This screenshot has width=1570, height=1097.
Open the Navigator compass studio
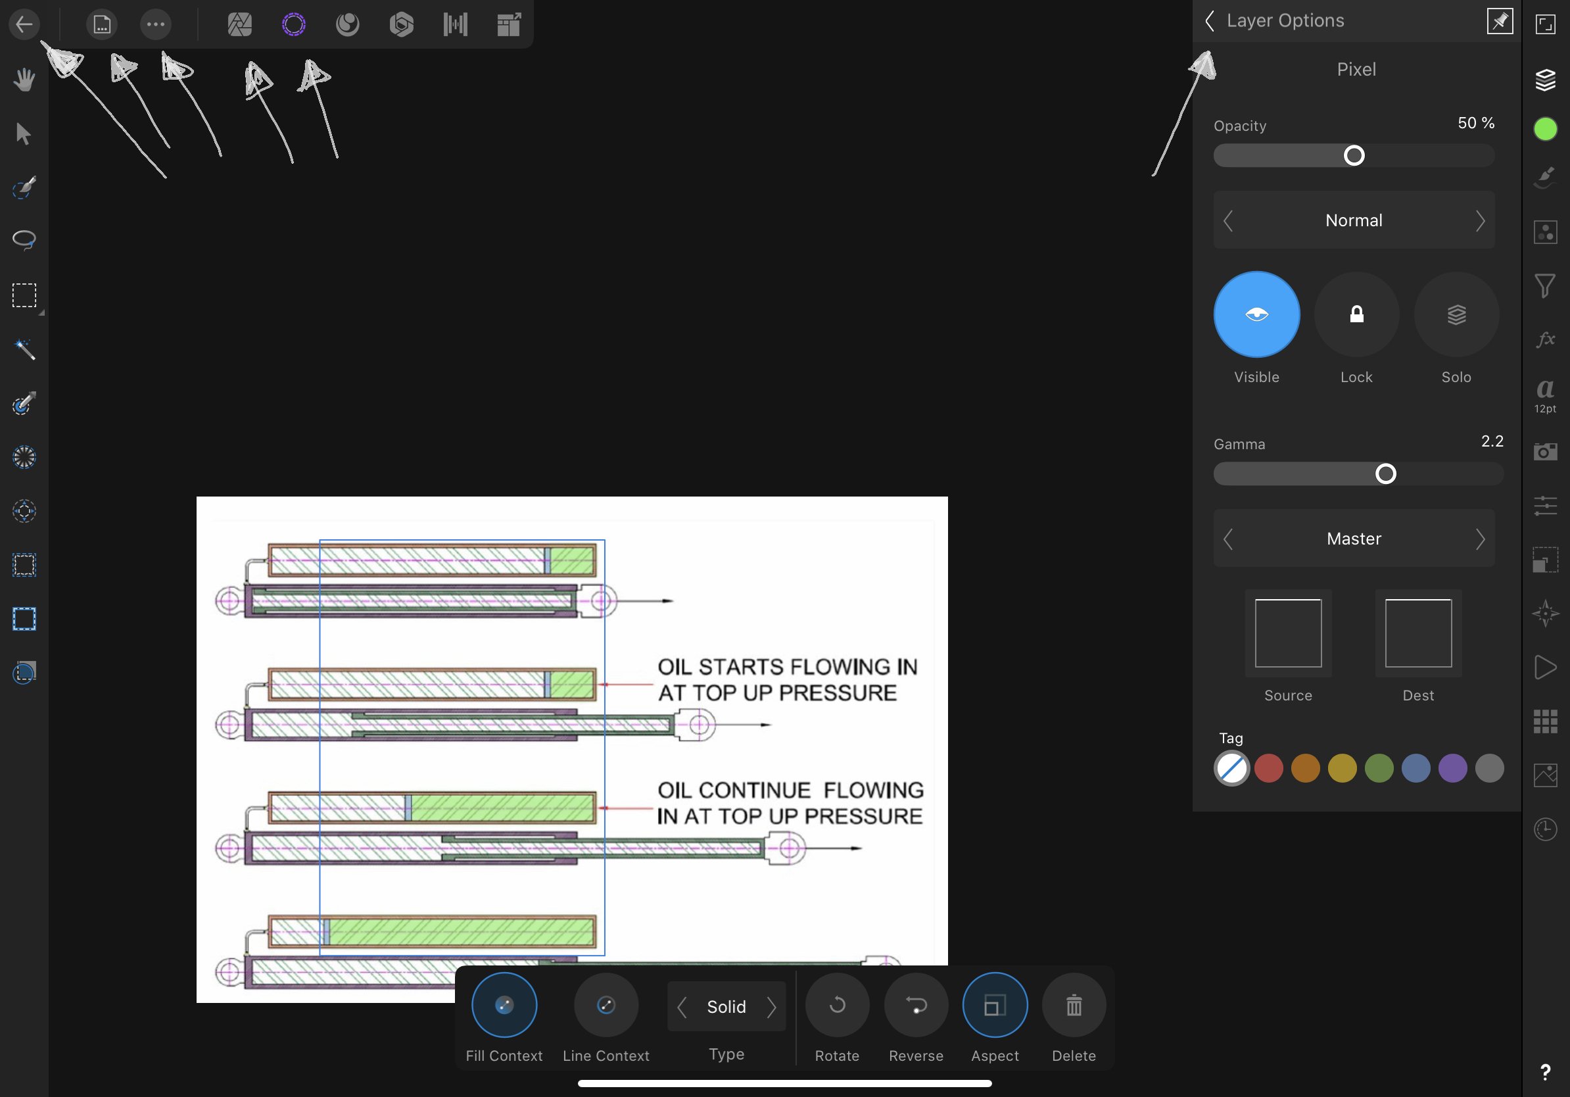1546,613
